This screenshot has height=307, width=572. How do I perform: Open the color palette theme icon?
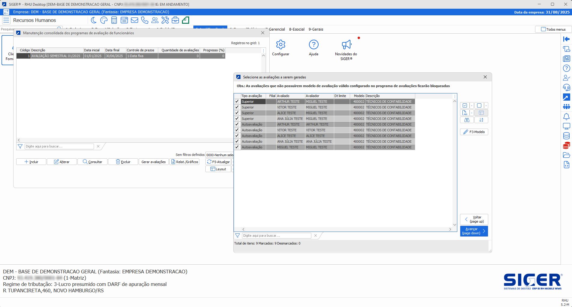pyautogui.click(x=104, y=20)
